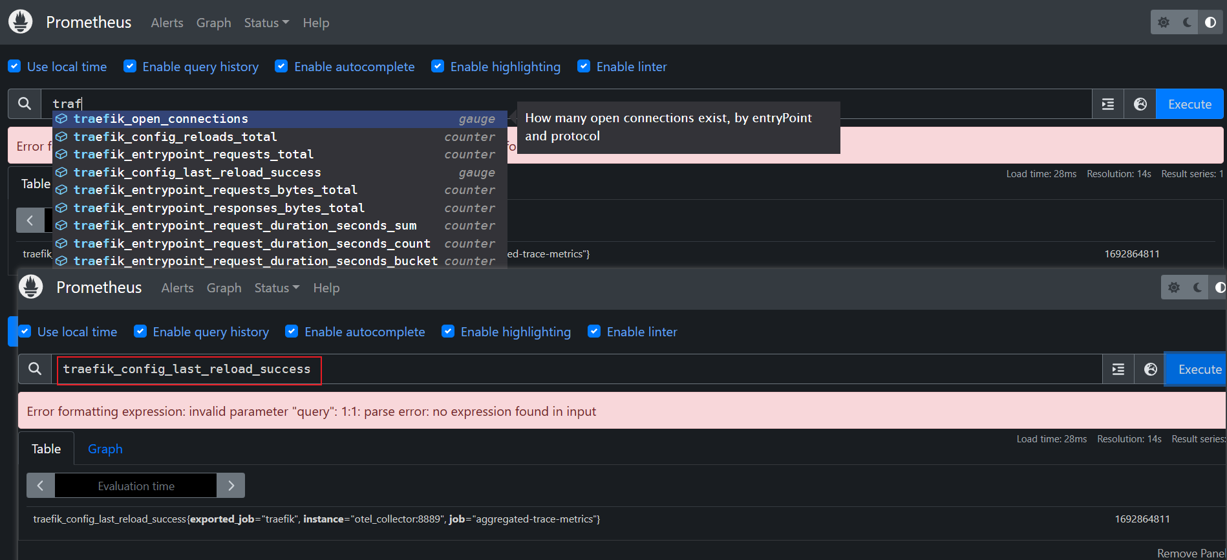Screen dimensions: 1227x560
Task: Pick traefik_entrypoint_request_duration_seconds_bucket suggestion
Action: pyautogui.click(x=279, y=261)
